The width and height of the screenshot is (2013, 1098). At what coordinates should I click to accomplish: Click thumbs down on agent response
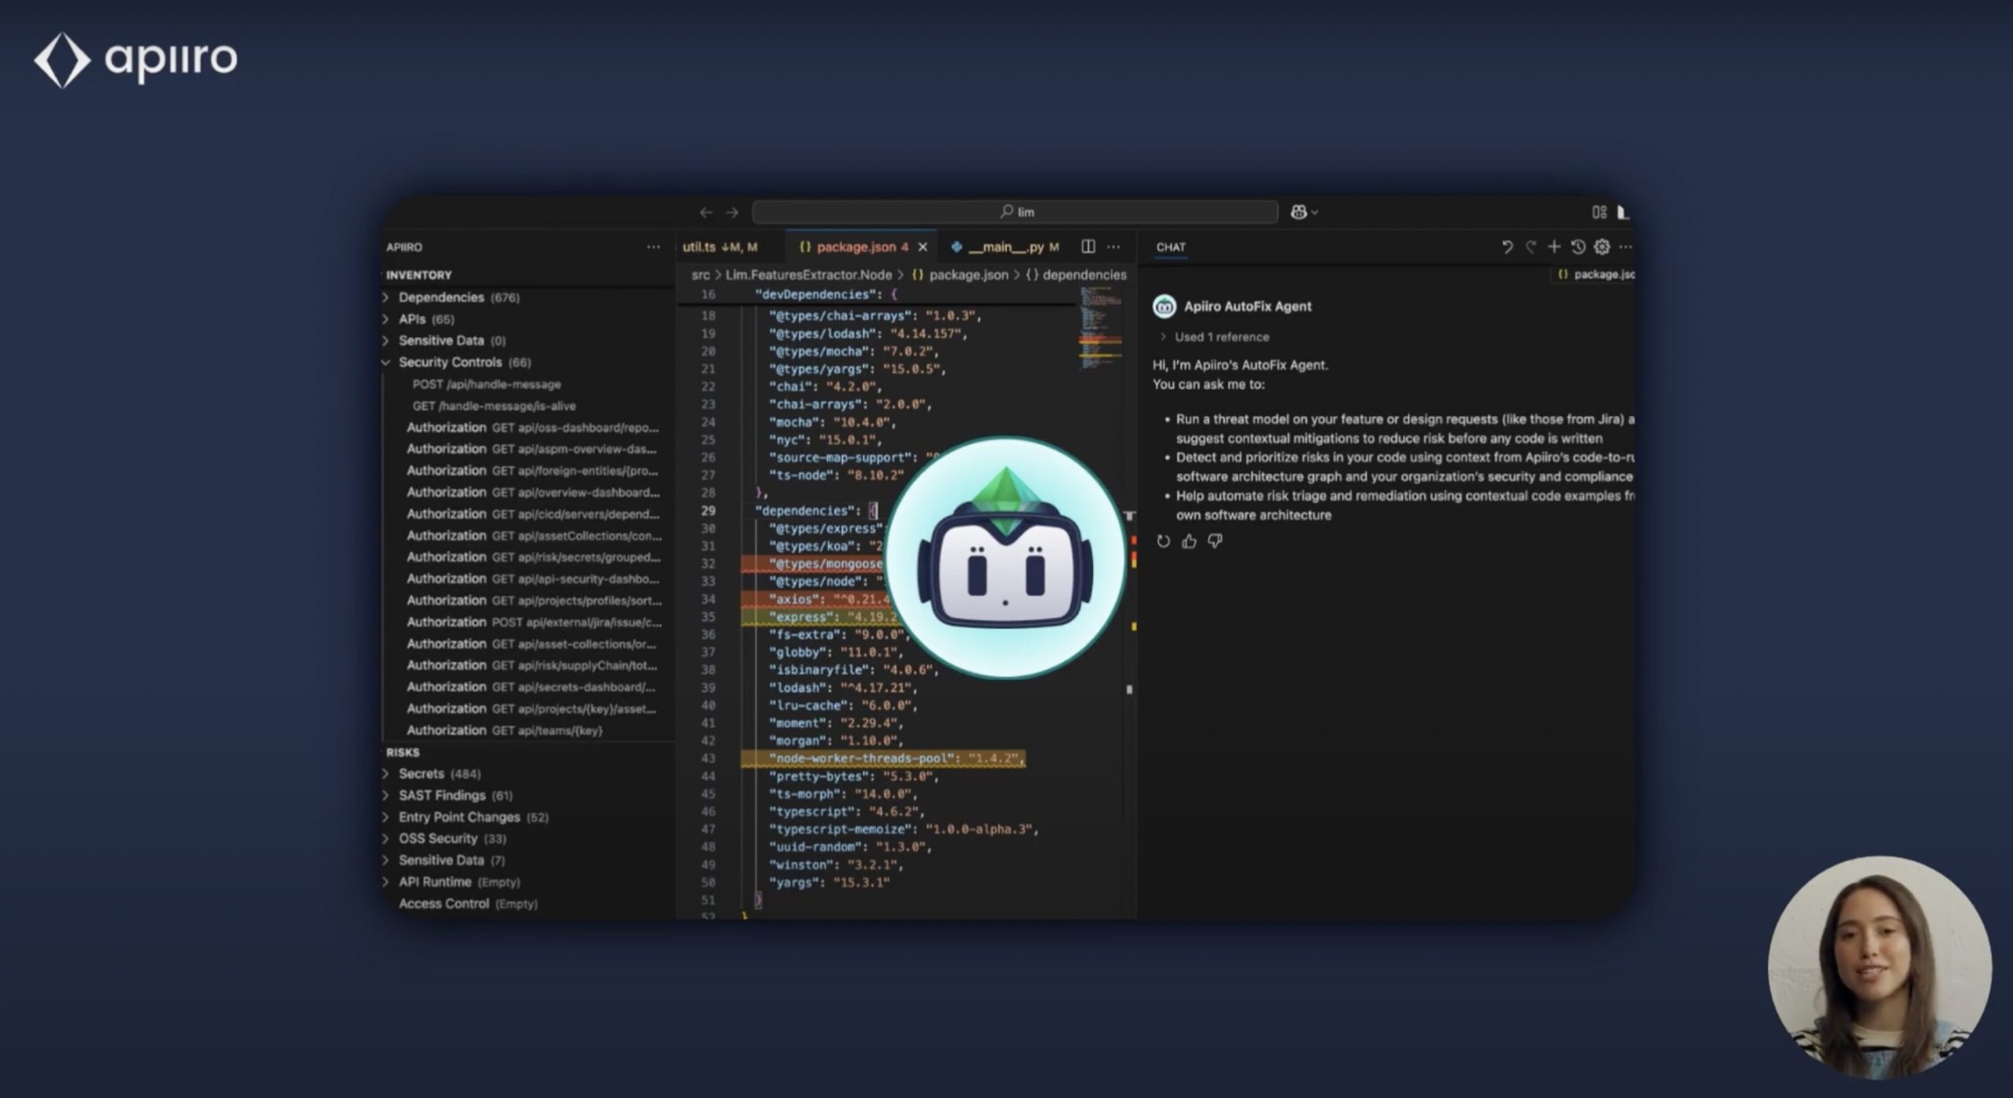point(1215,541)
